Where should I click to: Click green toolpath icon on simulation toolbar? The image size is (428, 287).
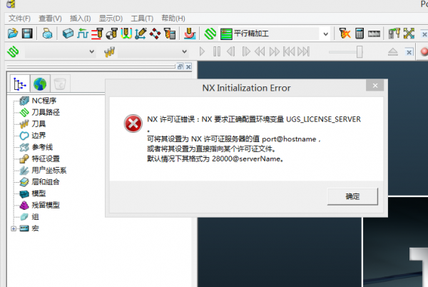pos(13,51)
